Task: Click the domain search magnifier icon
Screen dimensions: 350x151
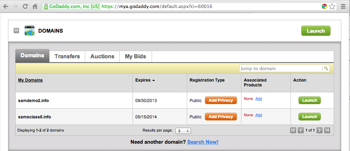Action: pos(326,68)
